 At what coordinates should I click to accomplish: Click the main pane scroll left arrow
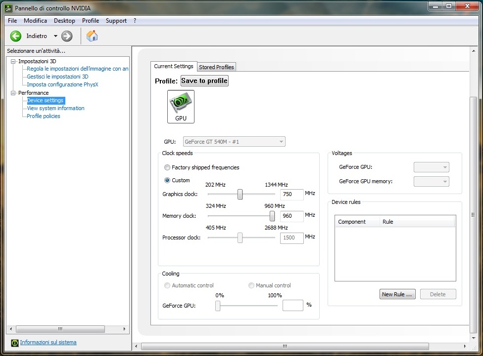pyautogui.click(x=137, y=346)
